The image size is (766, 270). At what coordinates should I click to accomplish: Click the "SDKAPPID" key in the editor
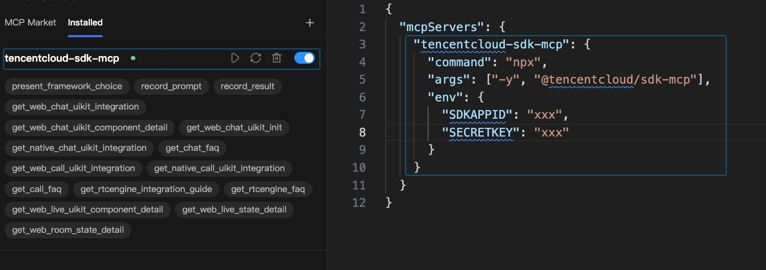click(x=477, y=115)
